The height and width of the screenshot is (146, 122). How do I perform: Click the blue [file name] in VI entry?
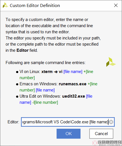[x=73, y=72]
